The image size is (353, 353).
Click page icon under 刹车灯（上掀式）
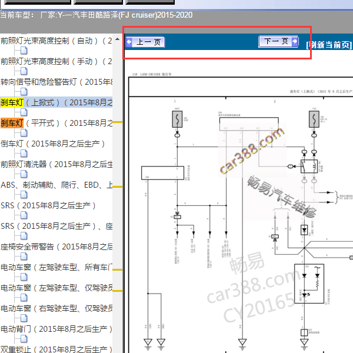pyautogui.click(x=24, y=112)
